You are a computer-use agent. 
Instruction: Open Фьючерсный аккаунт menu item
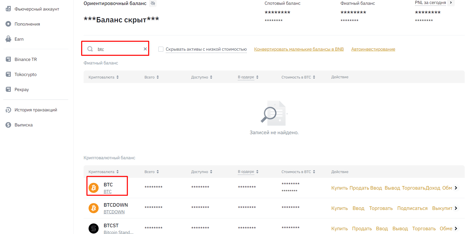point(37,9)
